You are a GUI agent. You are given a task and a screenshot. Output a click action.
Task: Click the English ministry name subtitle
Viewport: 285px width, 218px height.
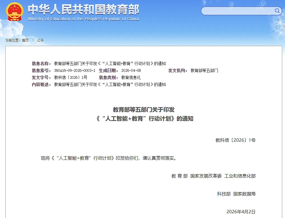point(83,19)
